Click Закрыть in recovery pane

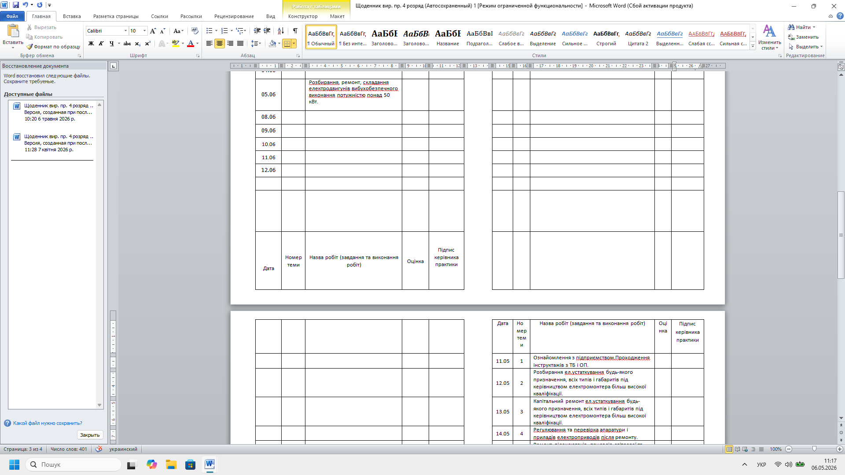point(90,435)
